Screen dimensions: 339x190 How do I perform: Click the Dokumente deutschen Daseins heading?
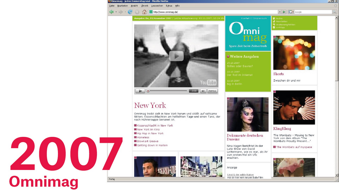pos(245,137)
